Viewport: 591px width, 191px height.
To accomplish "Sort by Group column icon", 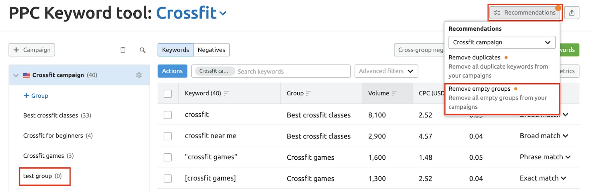I will tap(309, 93).
